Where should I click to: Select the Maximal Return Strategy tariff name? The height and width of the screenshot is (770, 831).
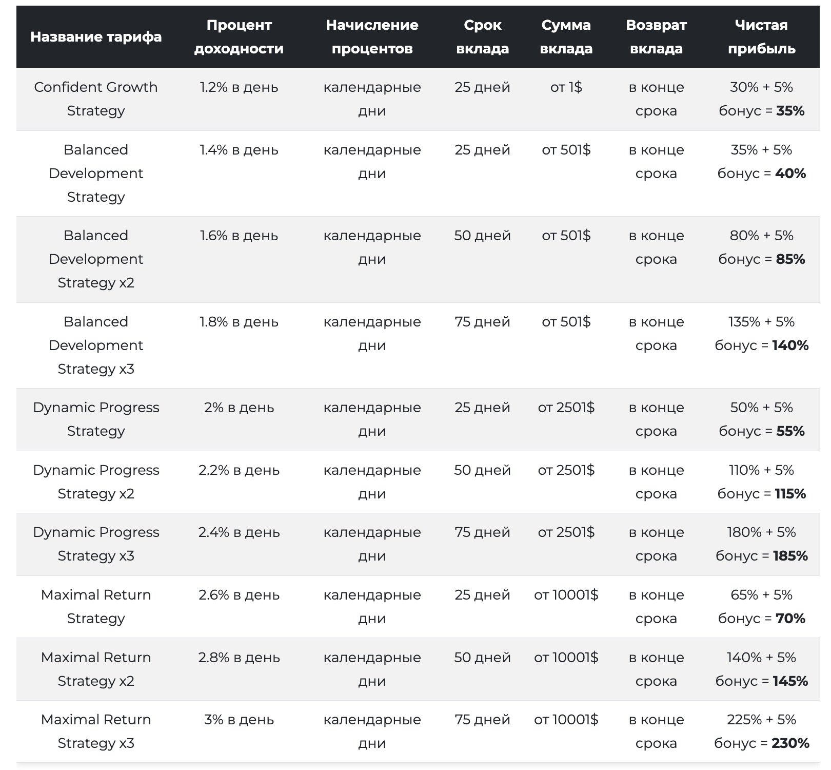96,607
